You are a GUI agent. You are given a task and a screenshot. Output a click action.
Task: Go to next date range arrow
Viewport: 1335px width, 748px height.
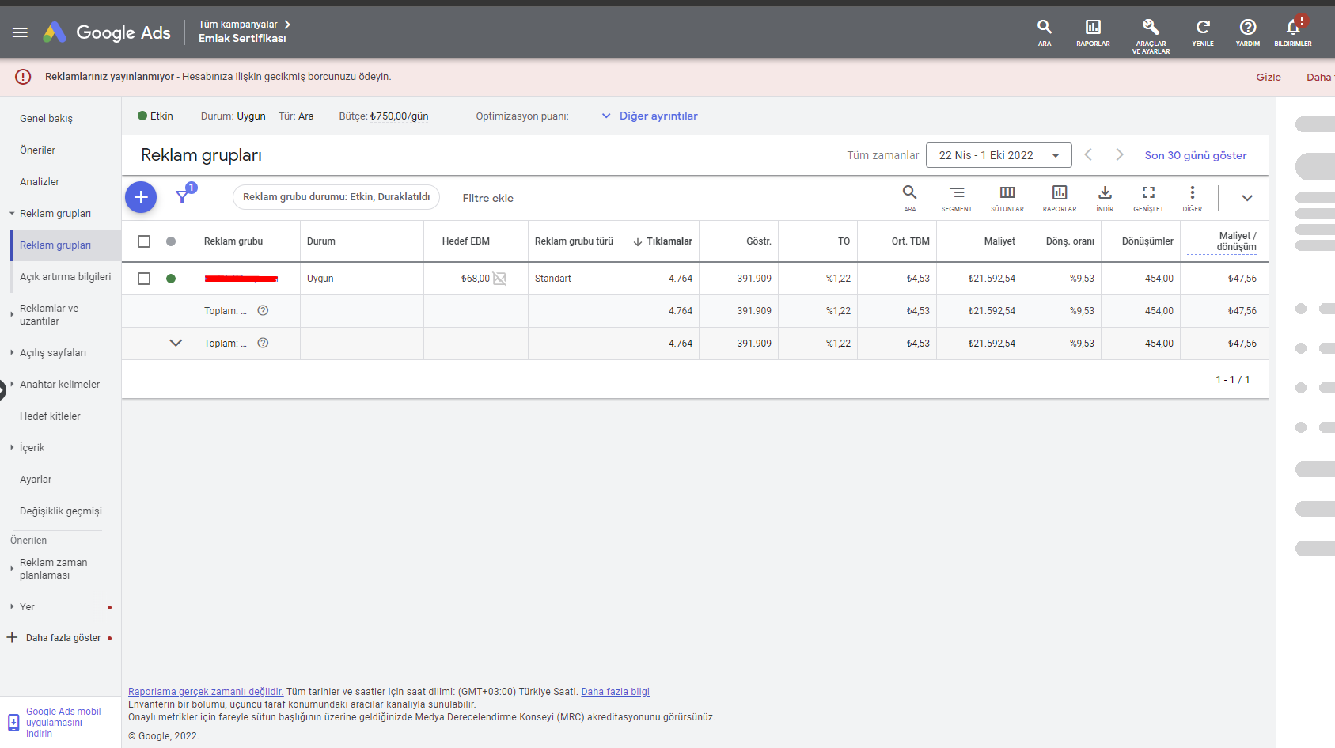coord(1120,154)
